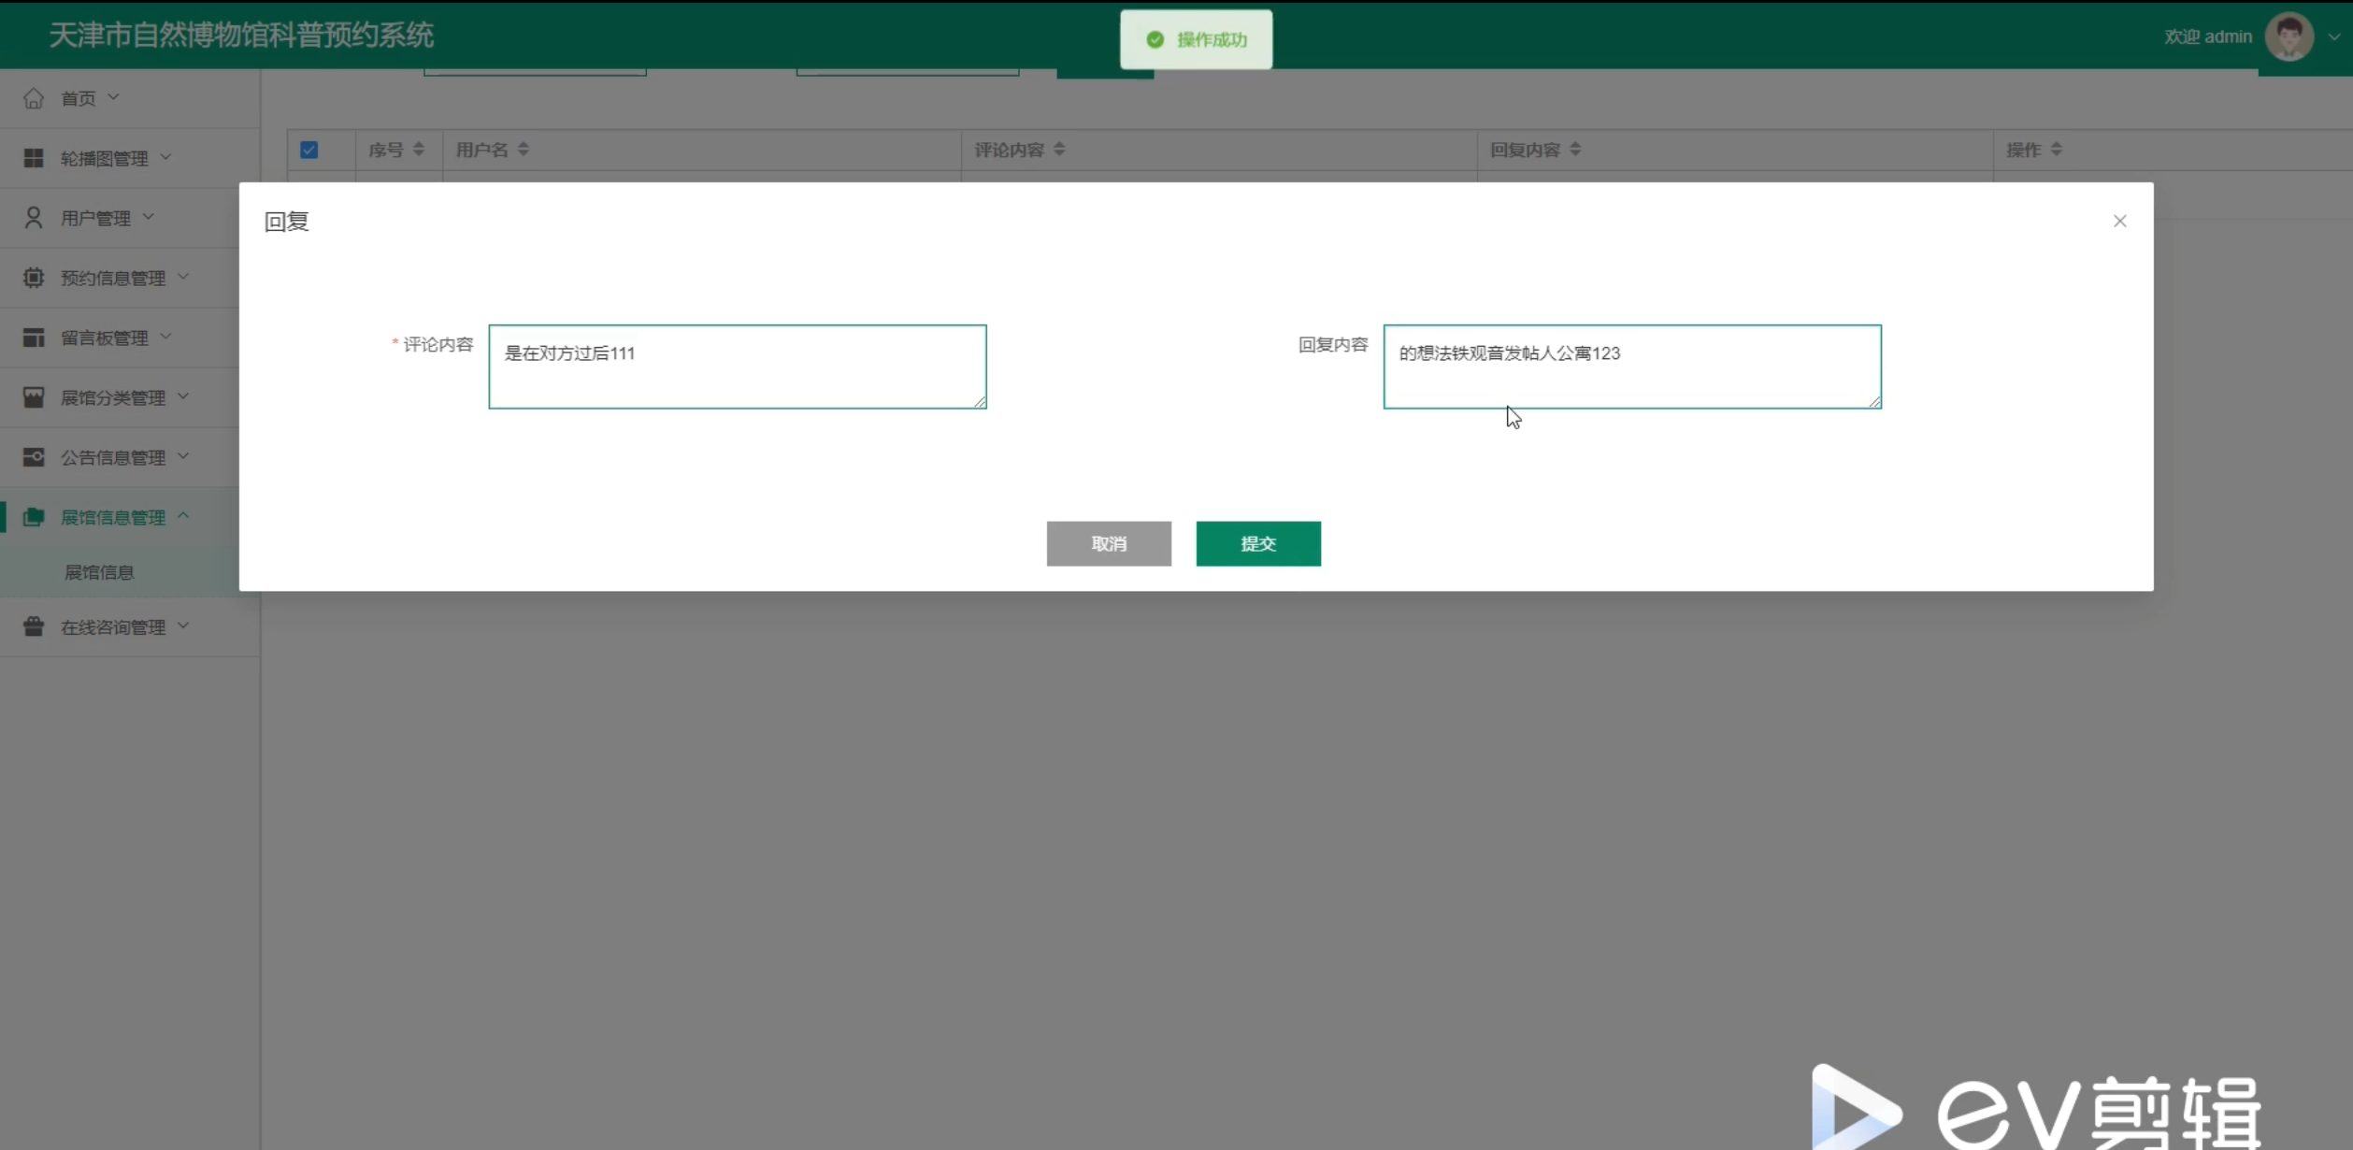Image resolution: width=2353 pixels, height=1150 pixels.
Task: Open the 首页 menu item
Action: [x=79, y=98]
